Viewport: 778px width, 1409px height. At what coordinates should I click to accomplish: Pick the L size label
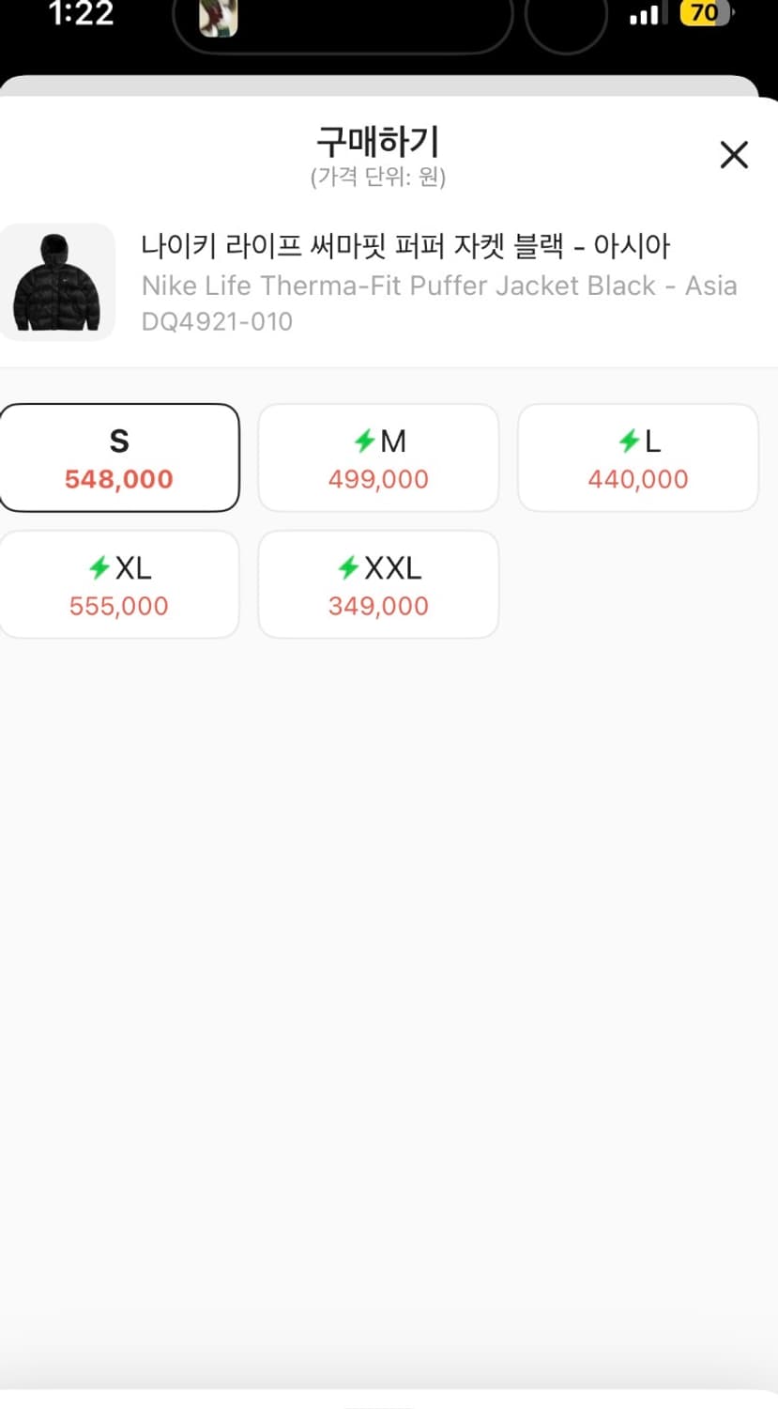[653, 441]
